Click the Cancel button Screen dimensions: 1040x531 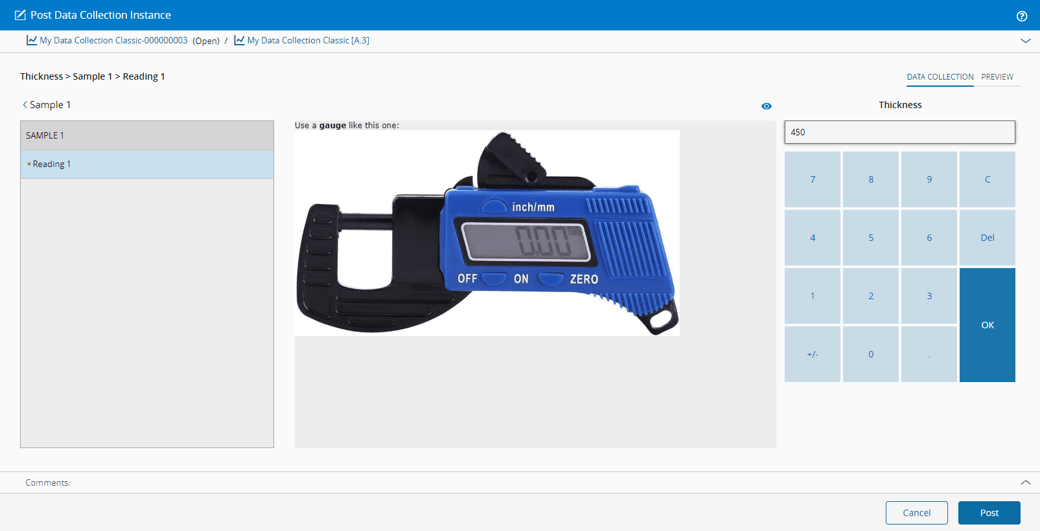[917, 513]
